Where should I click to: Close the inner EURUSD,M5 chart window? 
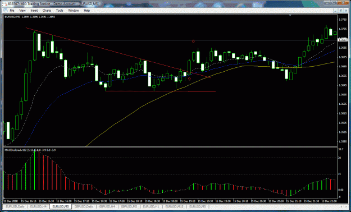[x=345, y=11]
